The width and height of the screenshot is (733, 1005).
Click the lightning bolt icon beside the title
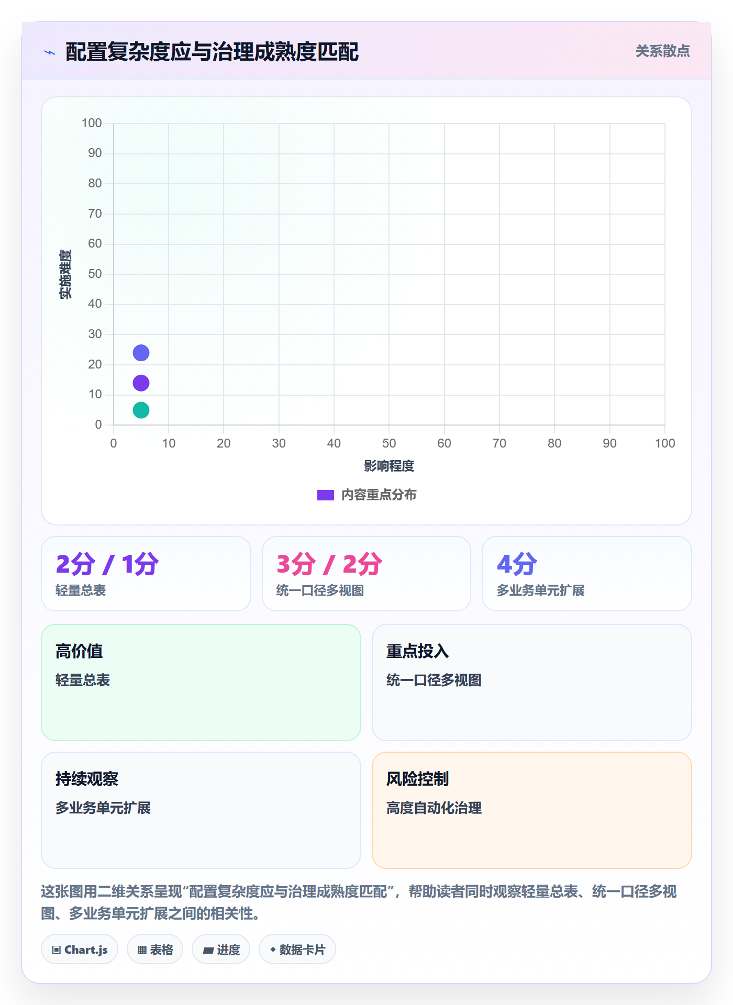click(50, 52)
